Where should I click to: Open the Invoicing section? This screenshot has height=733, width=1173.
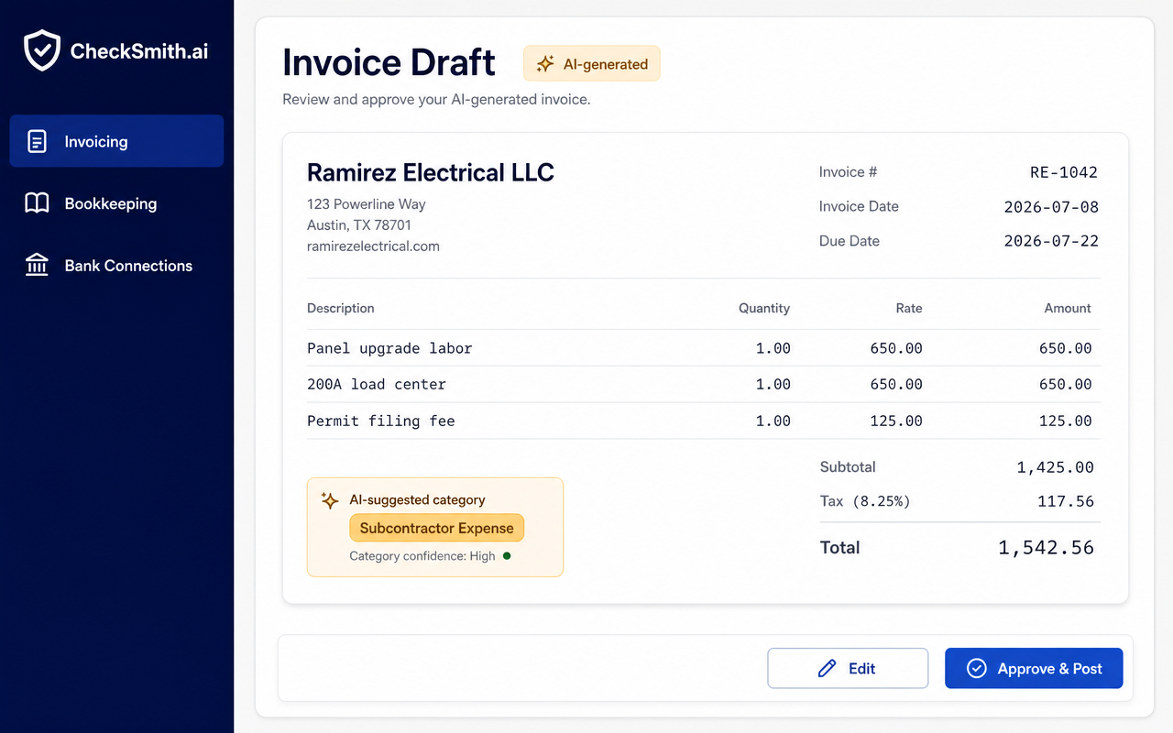(x=116, y=141)
